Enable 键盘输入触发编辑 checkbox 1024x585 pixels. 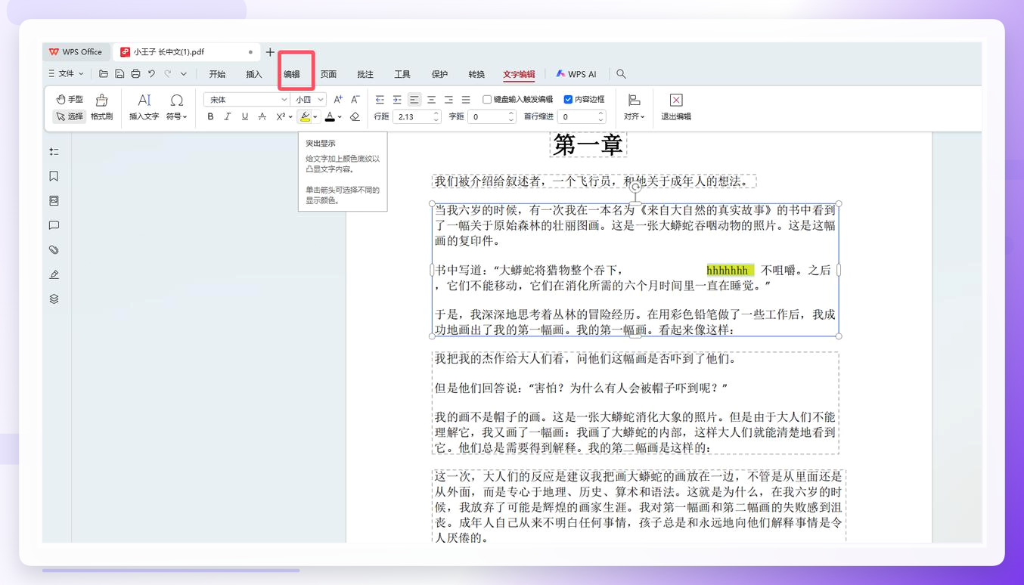(487, 99)
